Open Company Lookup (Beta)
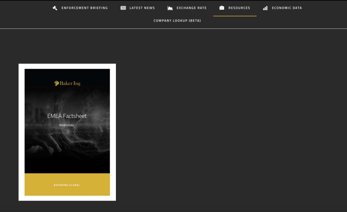 click(177, 21)
